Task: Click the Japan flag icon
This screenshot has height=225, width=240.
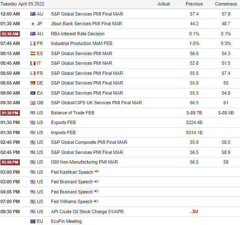Action: [33, 24]
